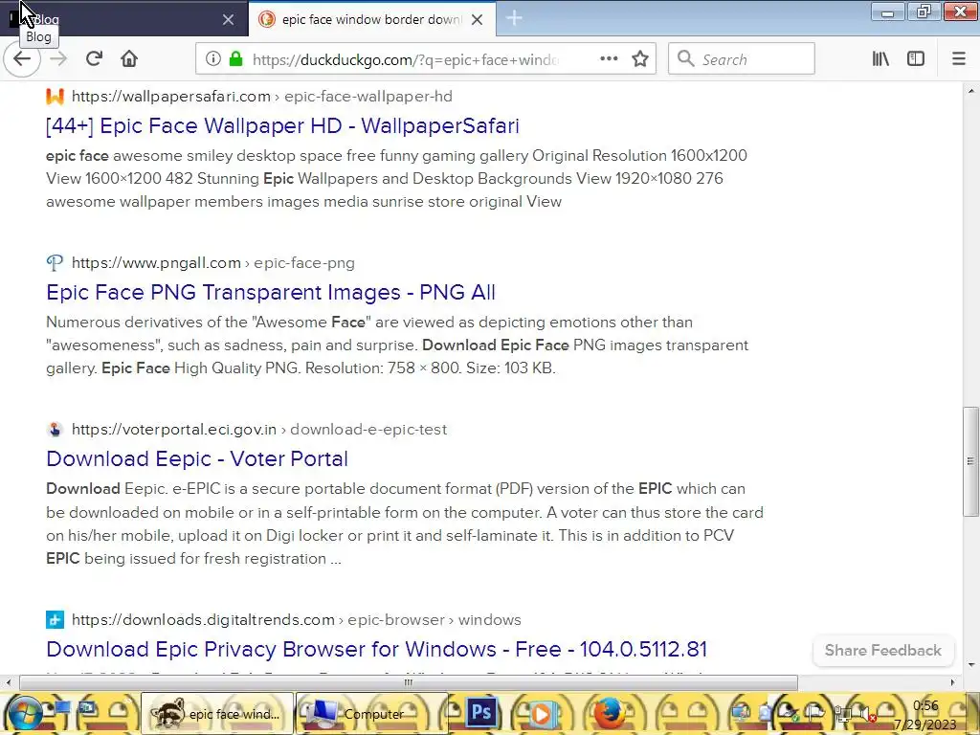Viewport: 980px width, 735px height.
Task: Focus the Search box in toolbar
Action: click(x=742, y=59)
